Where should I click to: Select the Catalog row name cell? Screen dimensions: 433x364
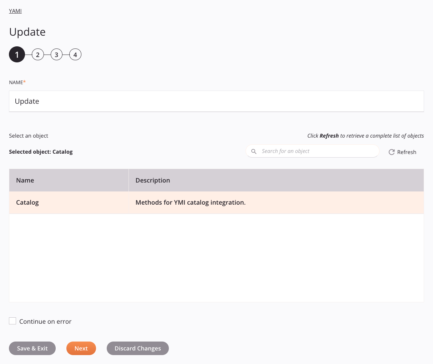pos(69,202)
